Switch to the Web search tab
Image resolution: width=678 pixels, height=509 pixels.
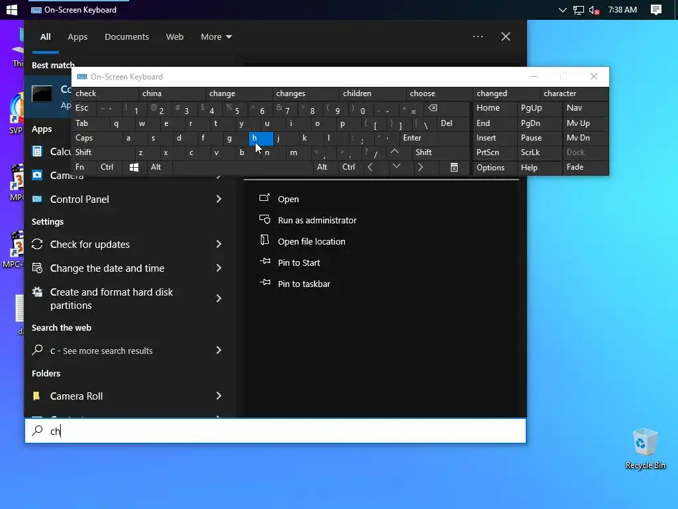click(x=175, y=37)
